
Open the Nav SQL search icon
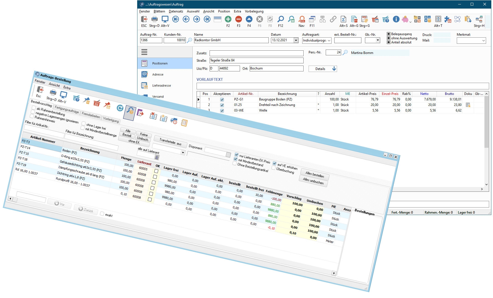pyautogui.click(x=302, y=19)
